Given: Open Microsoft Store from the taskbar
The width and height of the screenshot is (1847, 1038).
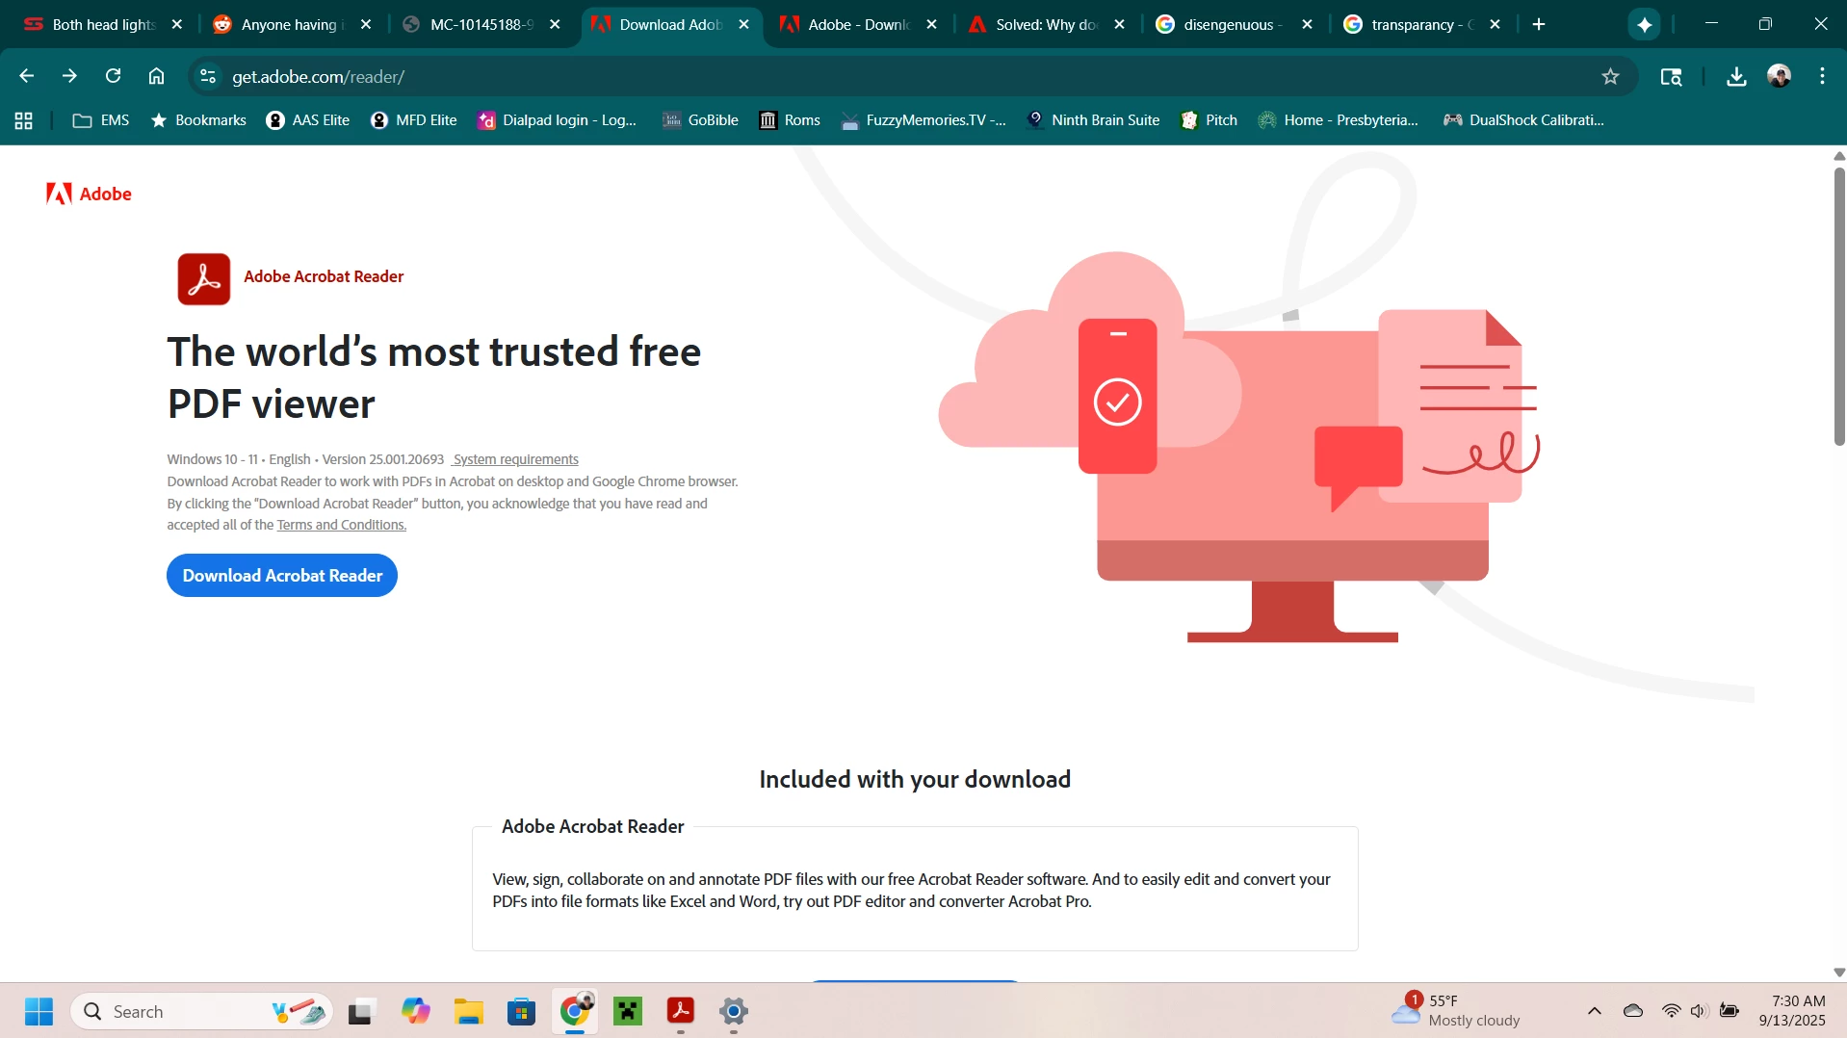Looking at the screenshot, I should [x=521, y=1011].
